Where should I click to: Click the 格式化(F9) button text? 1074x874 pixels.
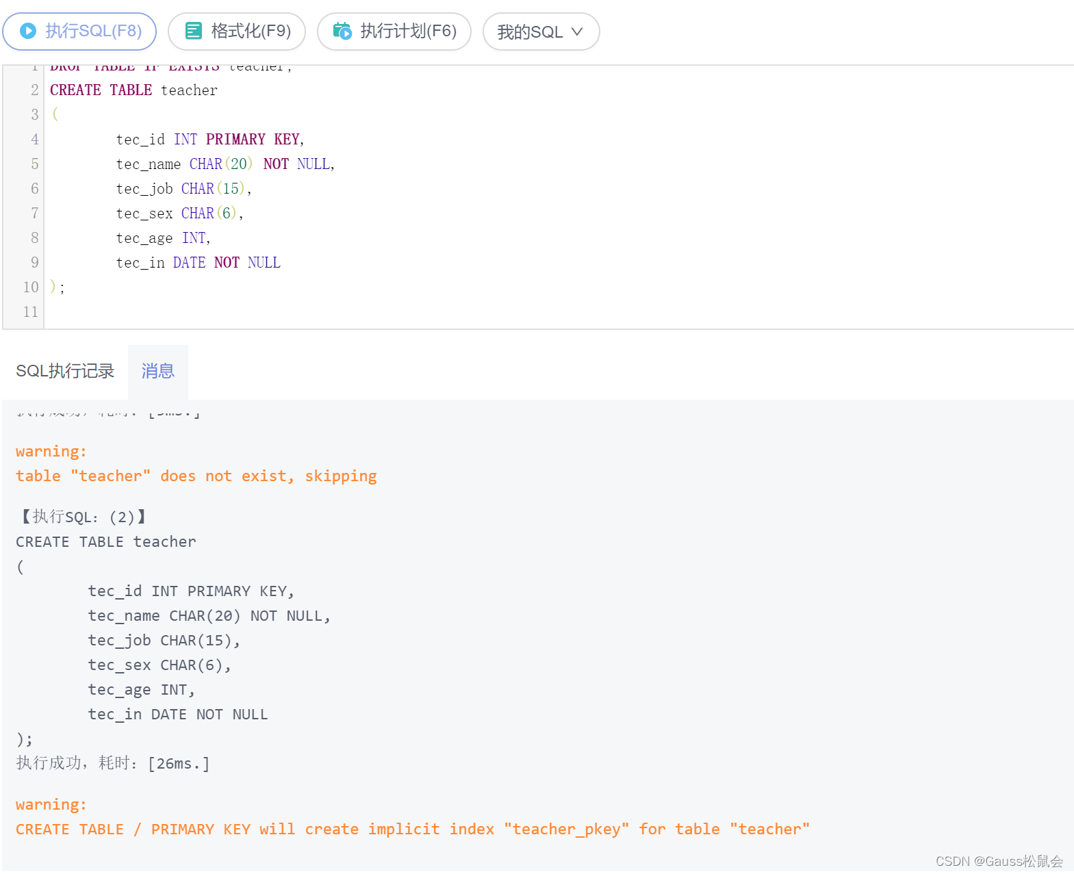pos(251,31)
